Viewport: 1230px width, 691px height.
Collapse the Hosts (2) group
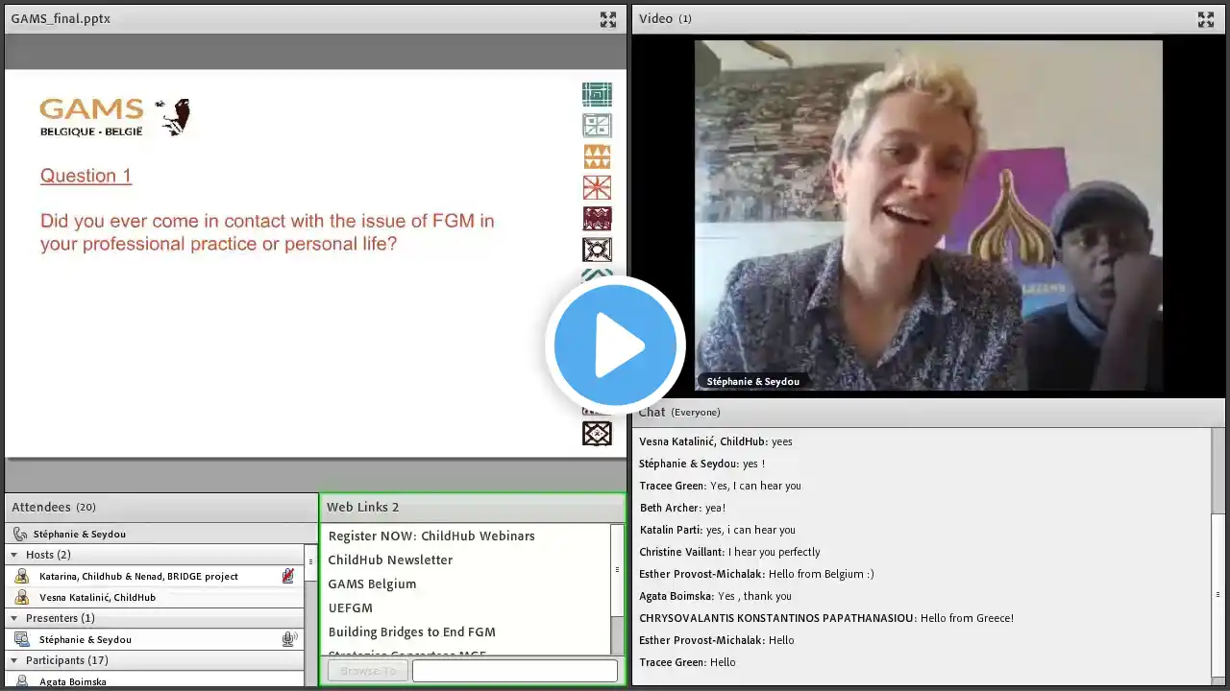[x=13, y=555]
